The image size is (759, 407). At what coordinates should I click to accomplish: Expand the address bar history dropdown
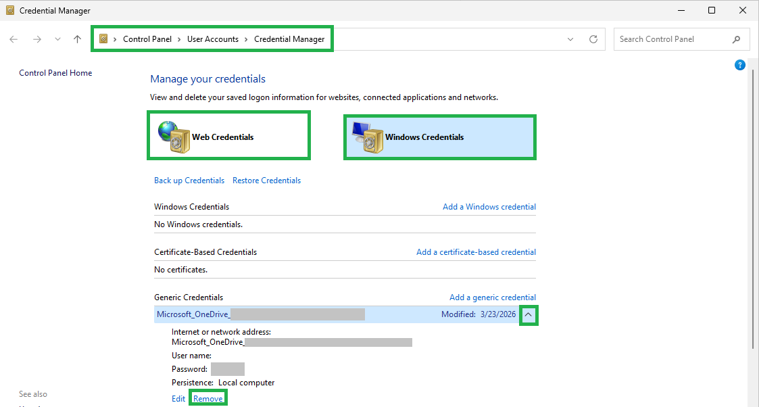click(570, 39)
